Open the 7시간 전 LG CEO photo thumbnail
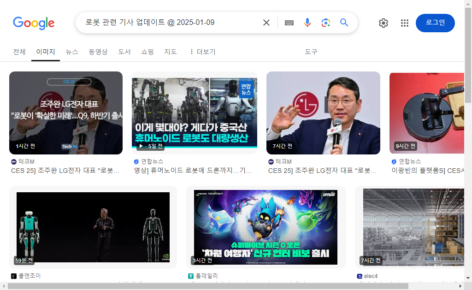 [323, 112]
